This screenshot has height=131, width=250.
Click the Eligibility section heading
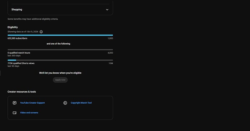tap(13, 27)
